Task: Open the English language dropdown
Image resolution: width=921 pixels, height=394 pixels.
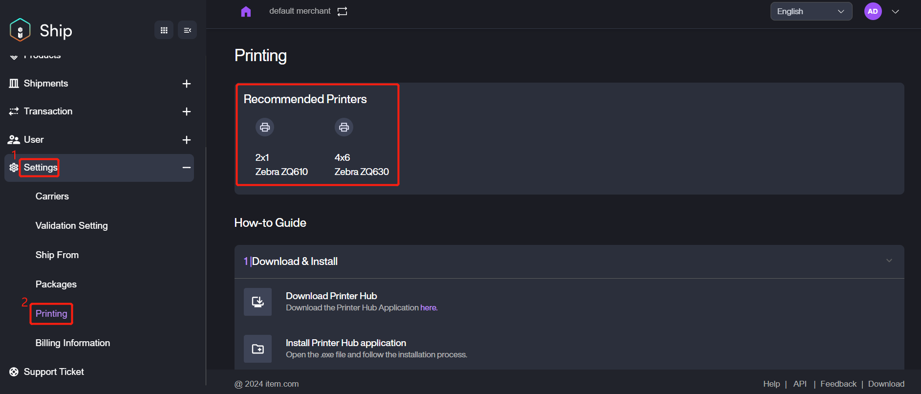Action: tap(811, 11)
